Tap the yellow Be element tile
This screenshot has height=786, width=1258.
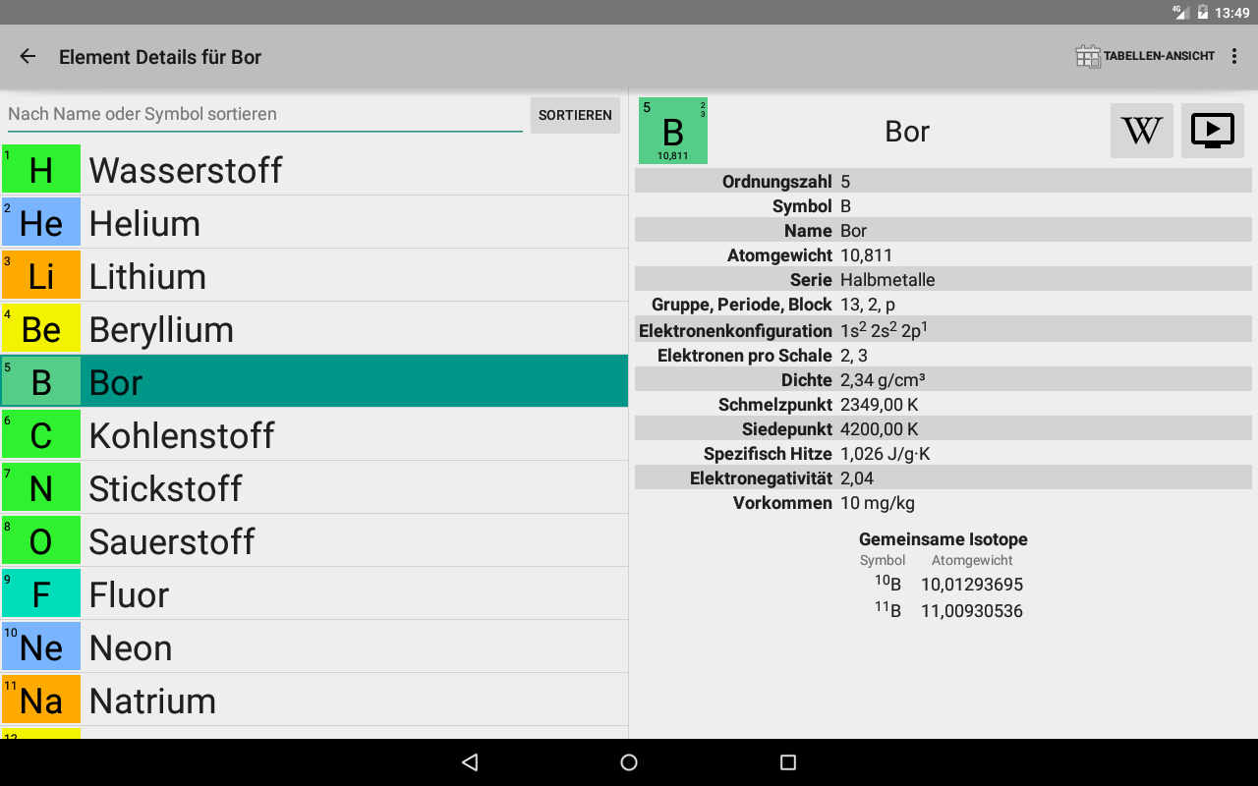pyautogui.click(x=41, y=329)
